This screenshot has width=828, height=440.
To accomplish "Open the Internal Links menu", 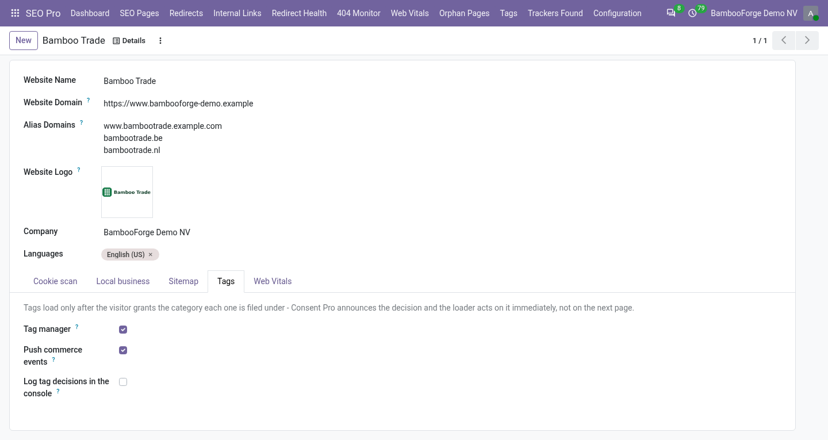I will 237,13.
